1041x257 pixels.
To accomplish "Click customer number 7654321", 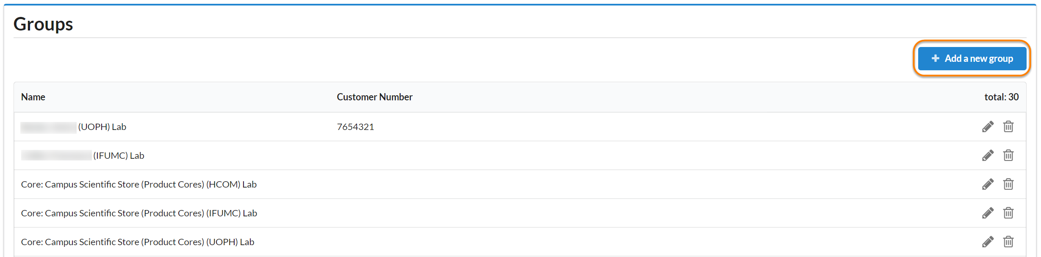I will 355,127.
